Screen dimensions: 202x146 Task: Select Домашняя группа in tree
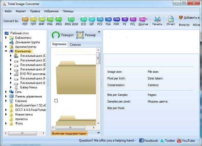tap(27, 42)
